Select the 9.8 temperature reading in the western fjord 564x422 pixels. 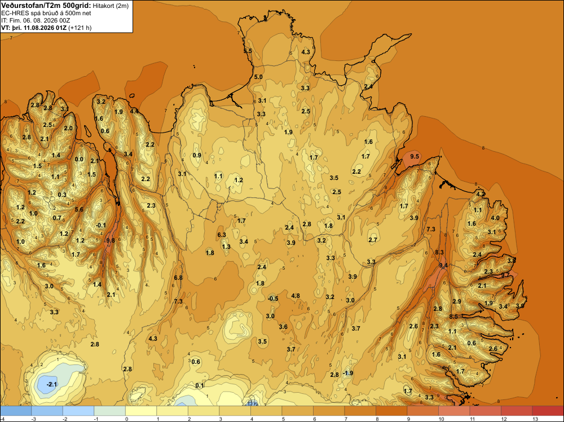coord(111,241)
